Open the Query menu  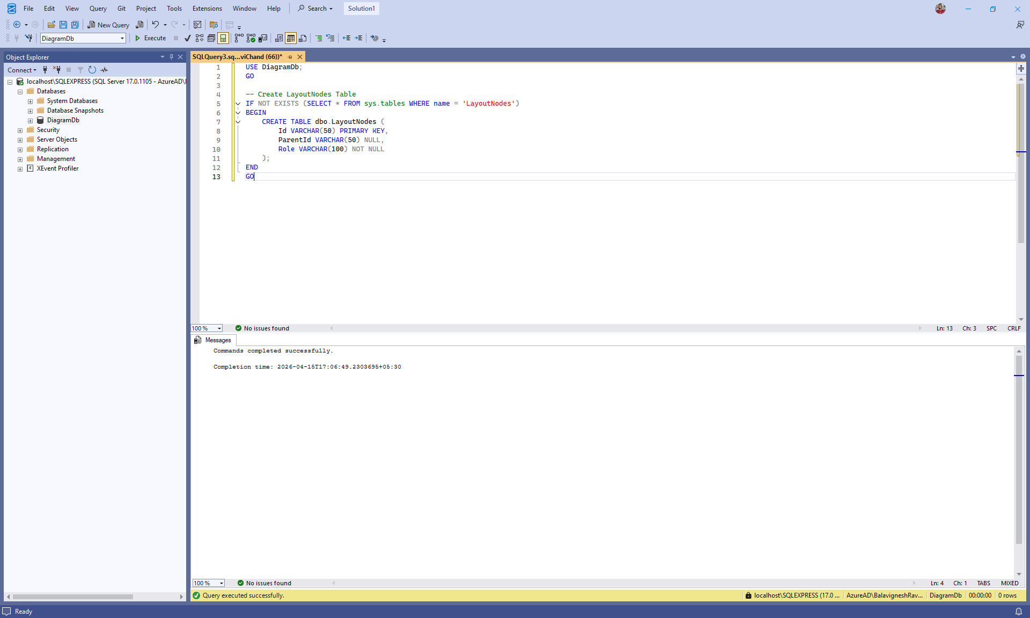pos(98,9)
